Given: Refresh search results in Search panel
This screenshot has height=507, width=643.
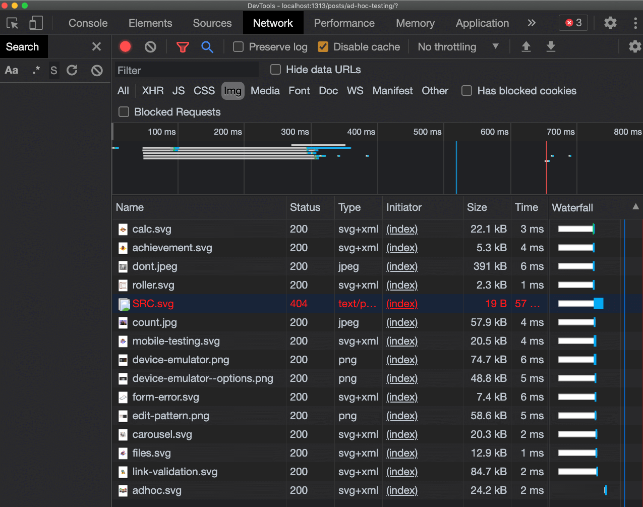Looking at the screenshot, I should (72, 70).
